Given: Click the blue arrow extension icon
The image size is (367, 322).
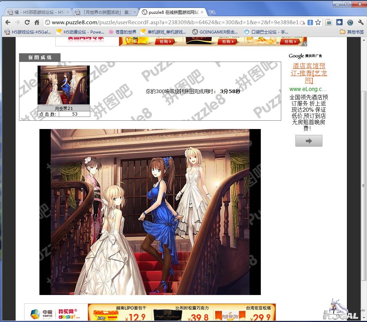Looking at the screenshot, I should (339, 22).
